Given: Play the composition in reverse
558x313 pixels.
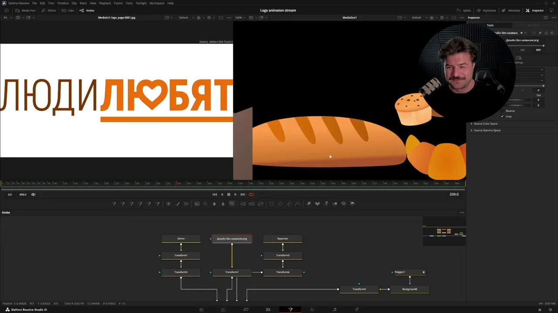Looking at the screenshot, I should point(222,195).
